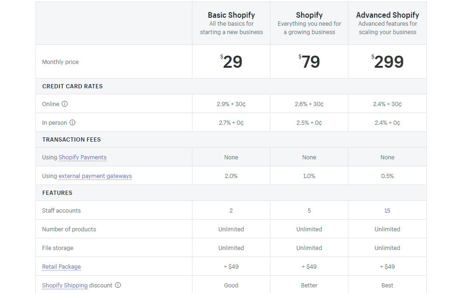The image size is (467, 293).
Task: Click the staff accounts value 15
Action: click(x=387, y=211)
